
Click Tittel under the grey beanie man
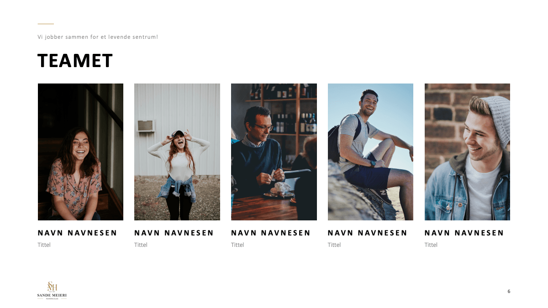coord(431,245)
